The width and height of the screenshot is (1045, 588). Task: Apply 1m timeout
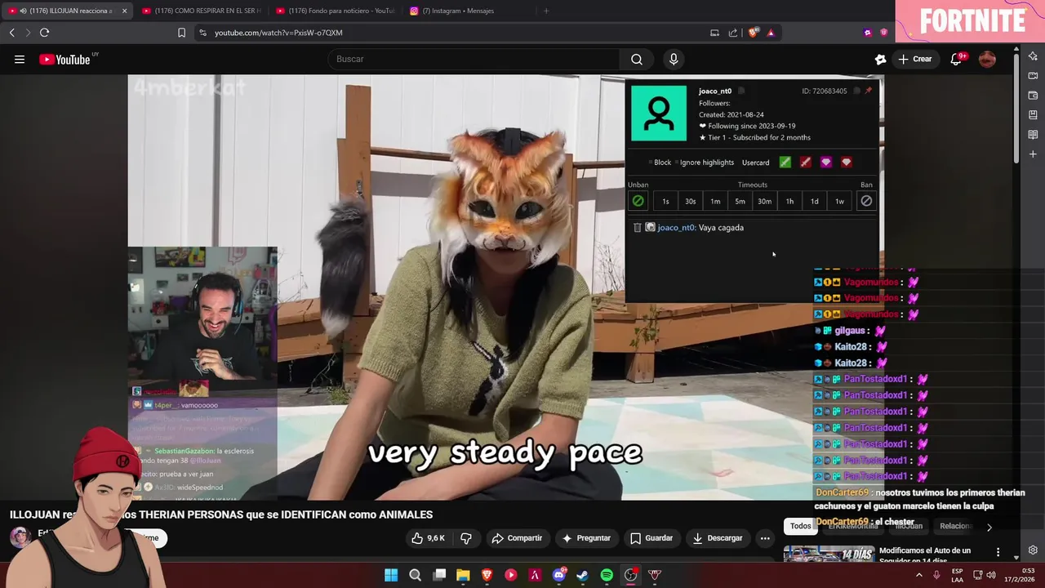(715, 201)
